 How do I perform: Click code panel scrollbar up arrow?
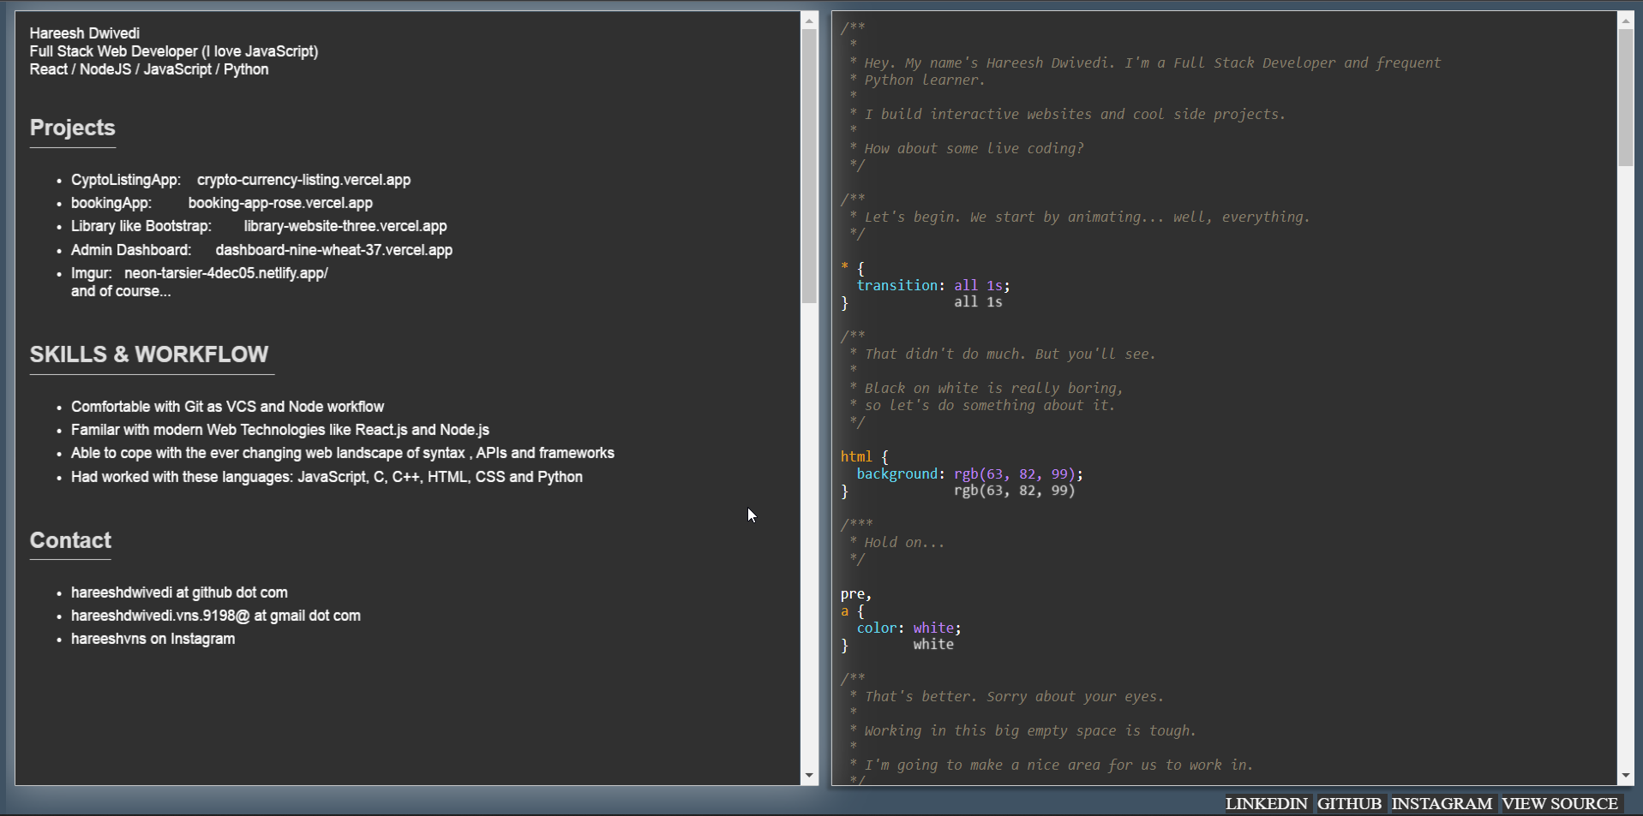point(1626,20)
